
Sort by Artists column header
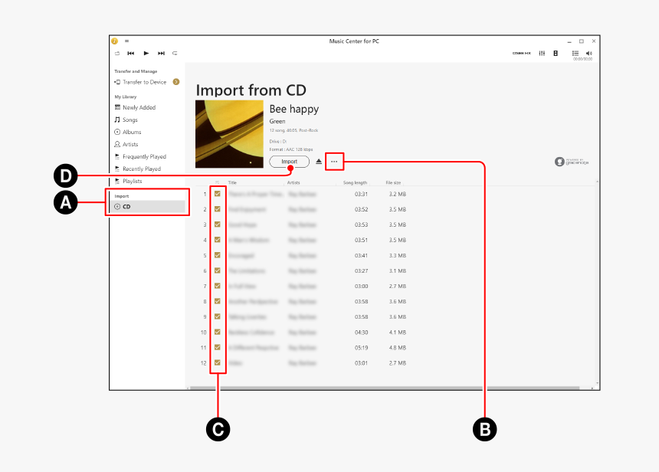pos(293,183)
